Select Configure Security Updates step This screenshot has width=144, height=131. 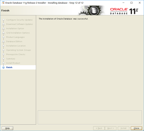pos(19,20)
